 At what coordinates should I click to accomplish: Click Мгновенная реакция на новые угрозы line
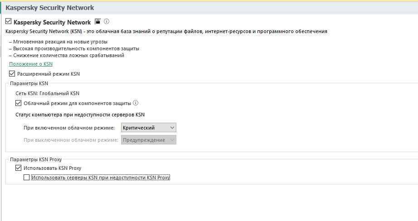58,42
